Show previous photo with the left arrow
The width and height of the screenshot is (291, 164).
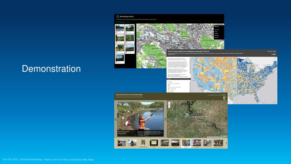tap(116, 119)
